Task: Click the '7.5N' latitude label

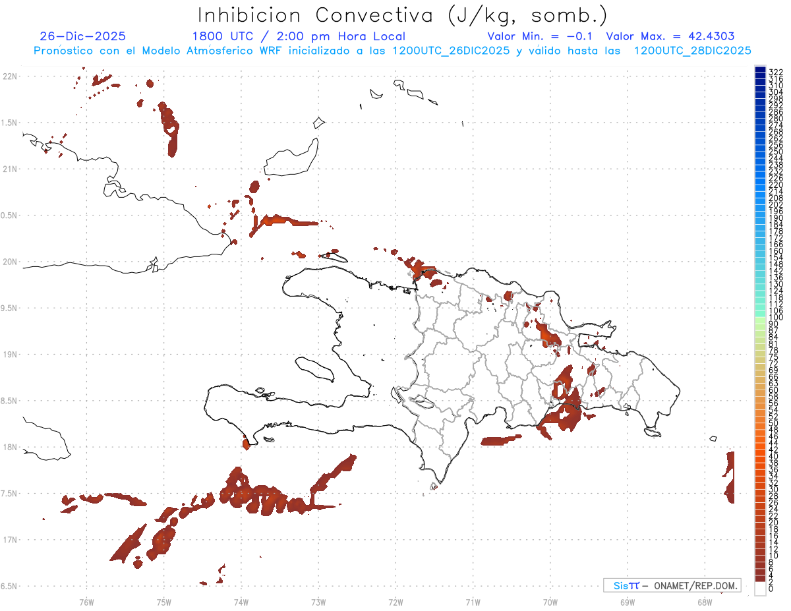Action: [x=10, y=494]
